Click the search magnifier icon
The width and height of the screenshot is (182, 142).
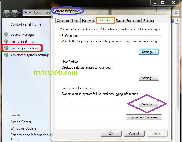176,13
